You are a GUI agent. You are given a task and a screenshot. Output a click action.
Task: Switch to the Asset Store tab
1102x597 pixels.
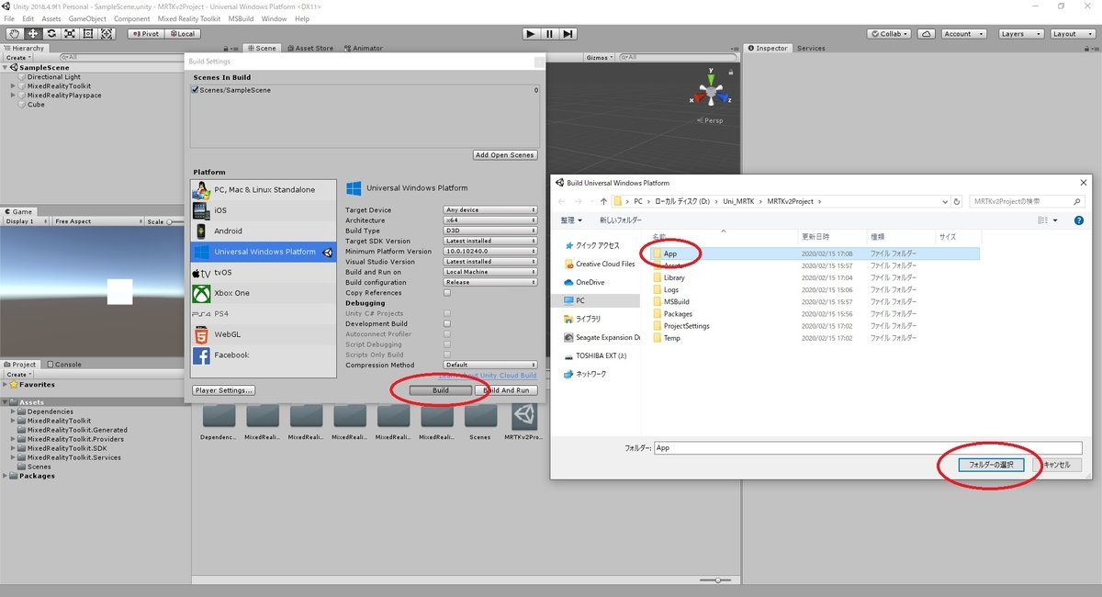click(312, 48)
